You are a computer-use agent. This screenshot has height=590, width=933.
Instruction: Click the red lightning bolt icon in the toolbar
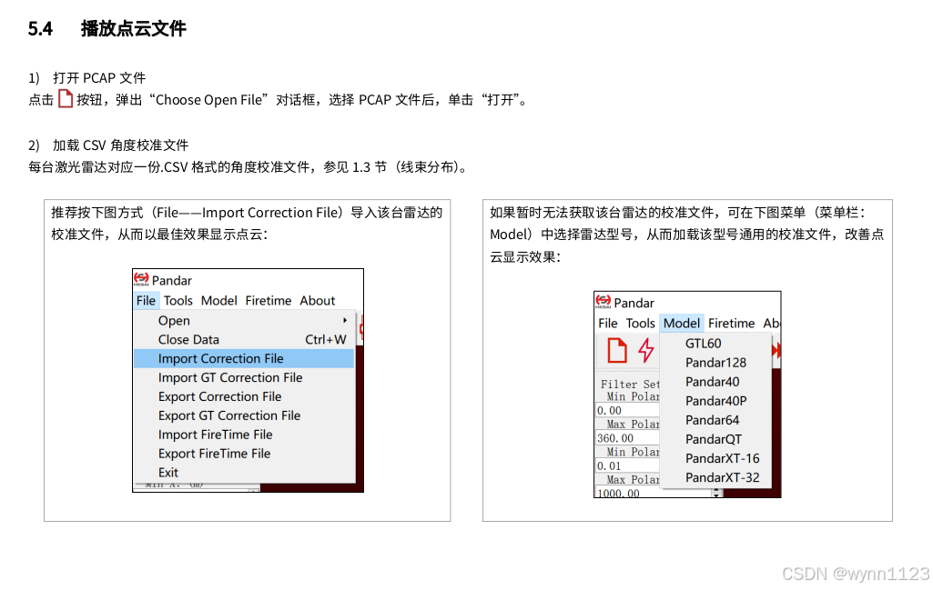[646, 350]
